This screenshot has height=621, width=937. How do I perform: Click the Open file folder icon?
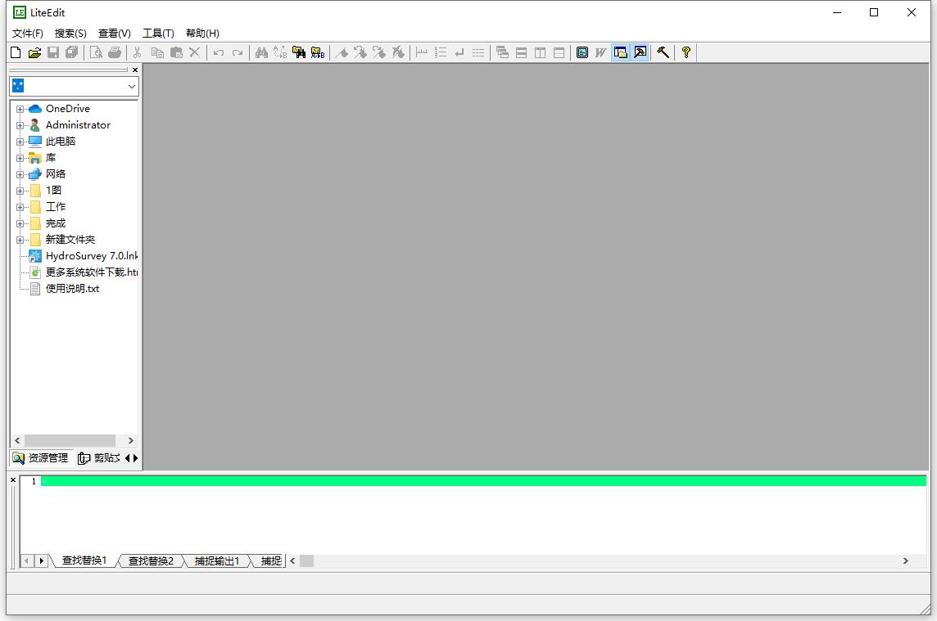click(34, 52)
